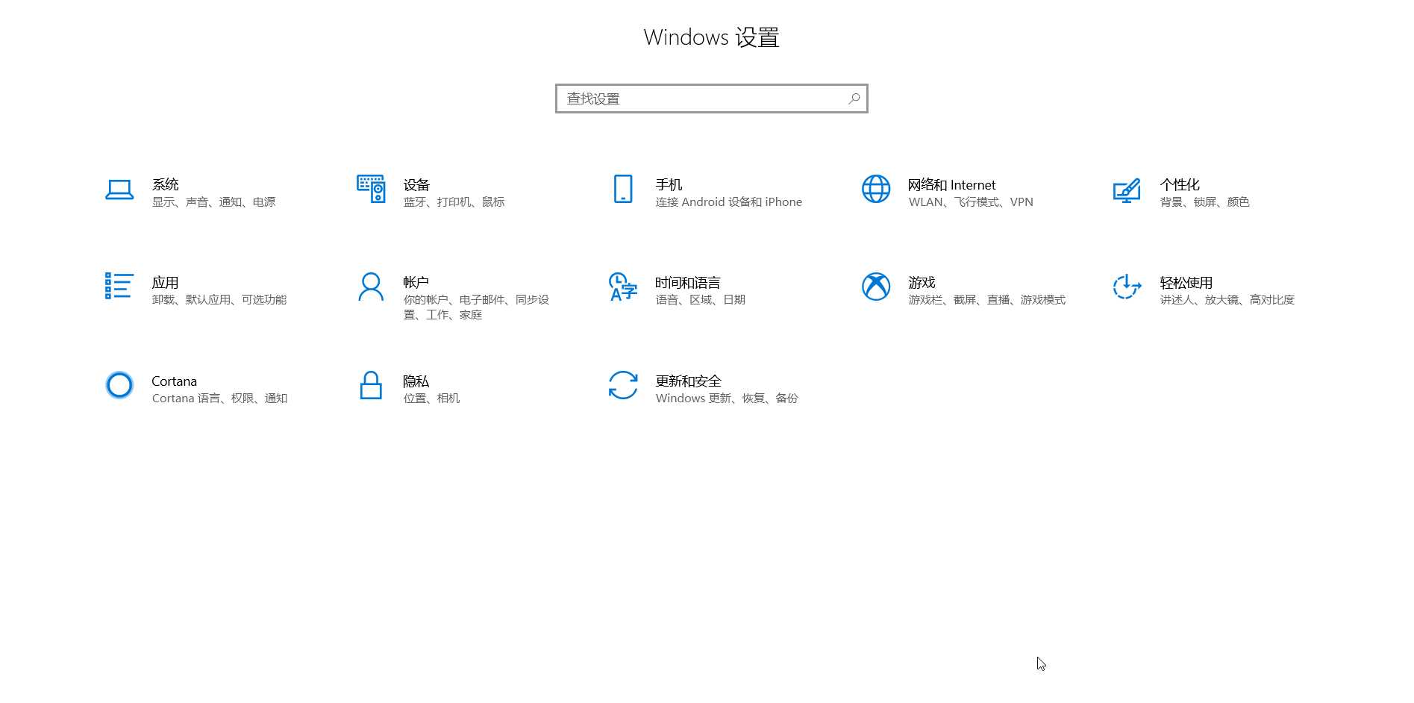Click description Cortana 语言、权限、通知
This screenshot has width=1414, height=703.
[x=219, y=398]
